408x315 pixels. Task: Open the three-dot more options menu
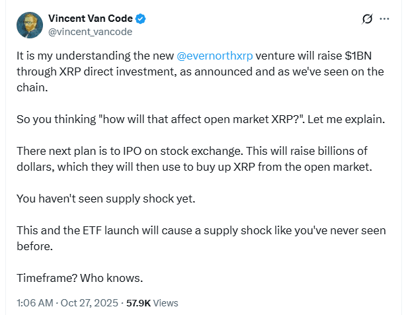coord(384,19)
